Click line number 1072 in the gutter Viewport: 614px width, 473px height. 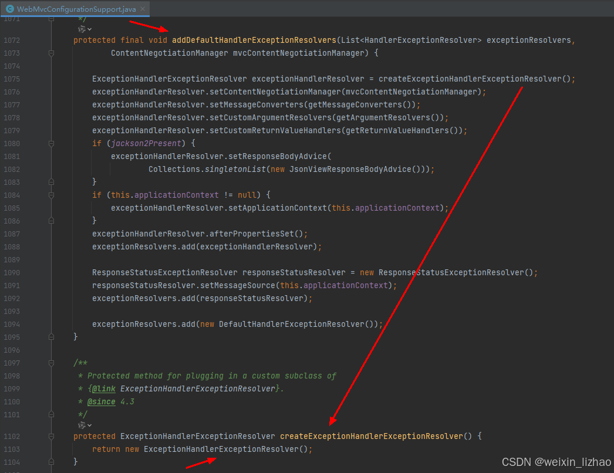(x=12, y=40)
